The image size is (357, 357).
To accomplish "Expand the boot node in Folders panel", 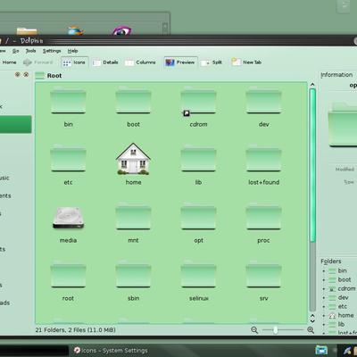I will pos(324,280).
